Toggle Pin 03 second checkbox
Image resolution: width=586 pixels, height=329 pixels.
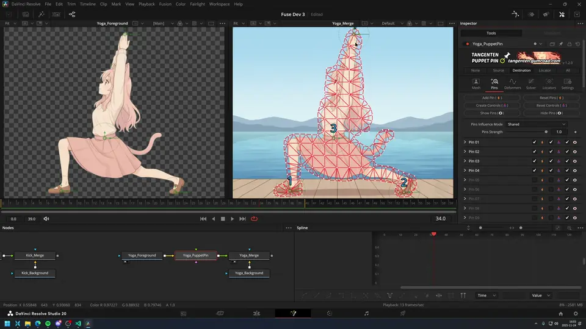(551, 161)
